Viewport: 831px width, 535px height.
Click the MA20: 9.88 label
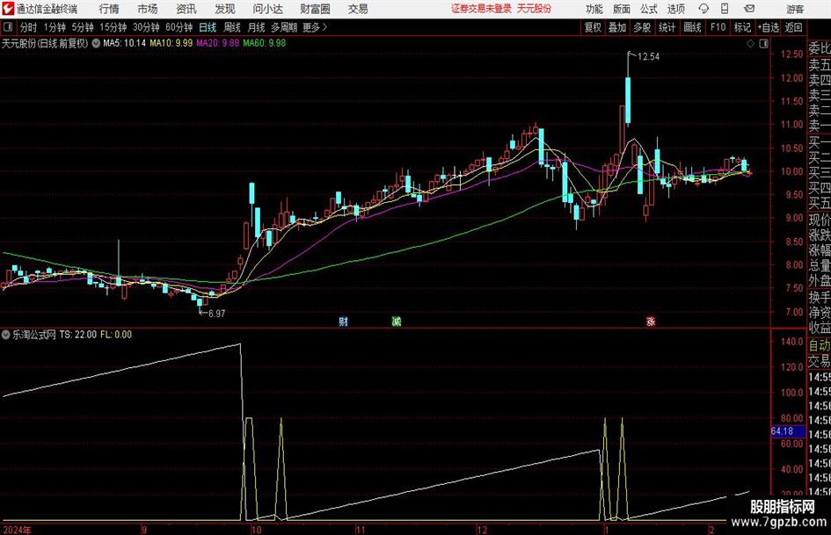pyautogui.click(x=218, y=43)
